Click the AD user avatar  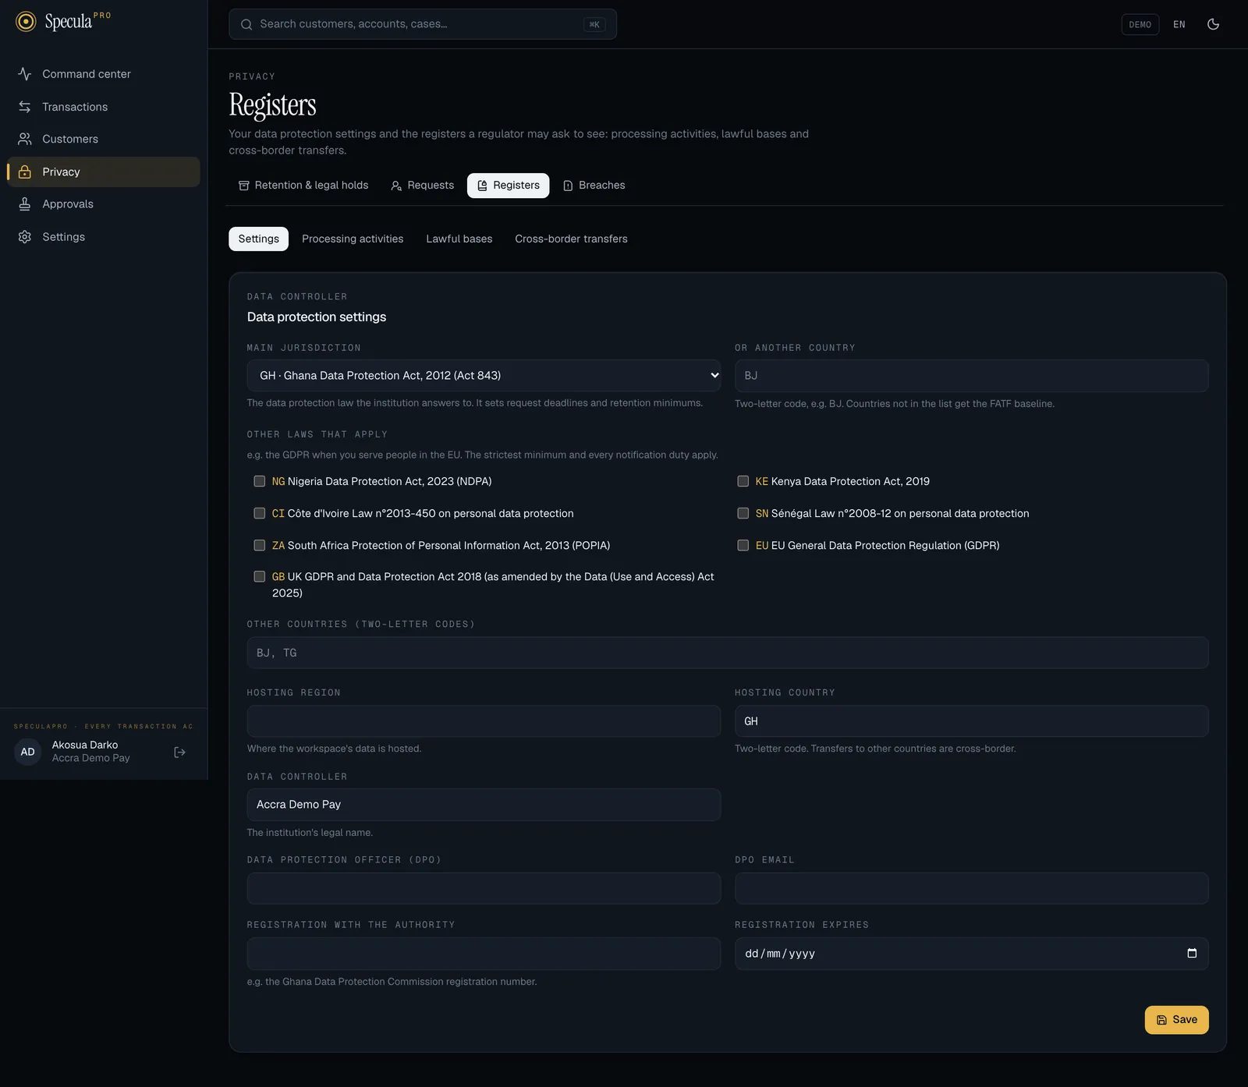(x=27, y=752)
